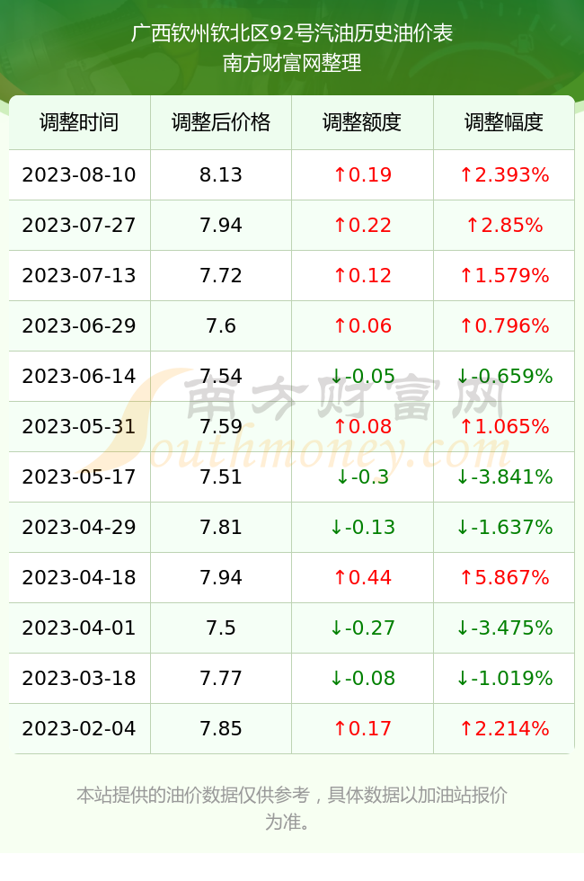Click the disclaimer text about 油价数据
584x881 pixels.
291,808
